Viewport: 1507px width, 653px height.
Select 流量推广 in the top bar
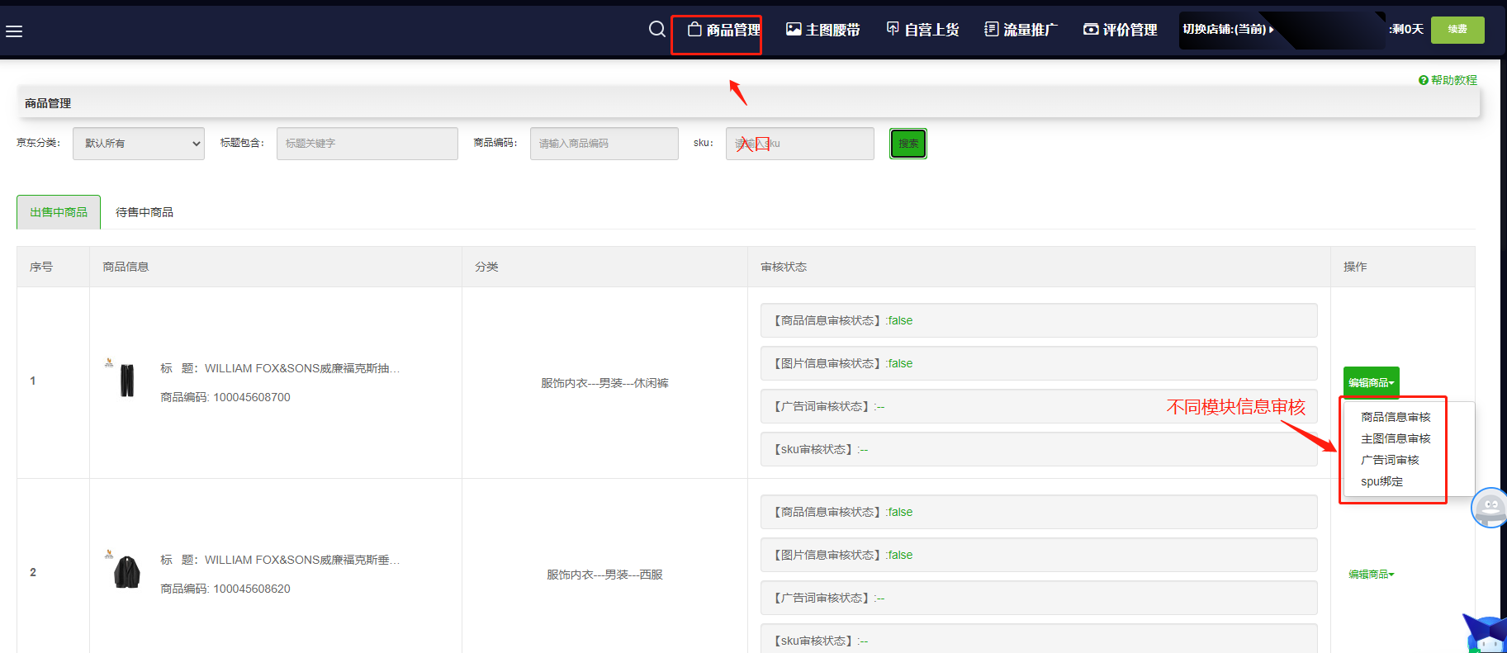pos(1021,31)
